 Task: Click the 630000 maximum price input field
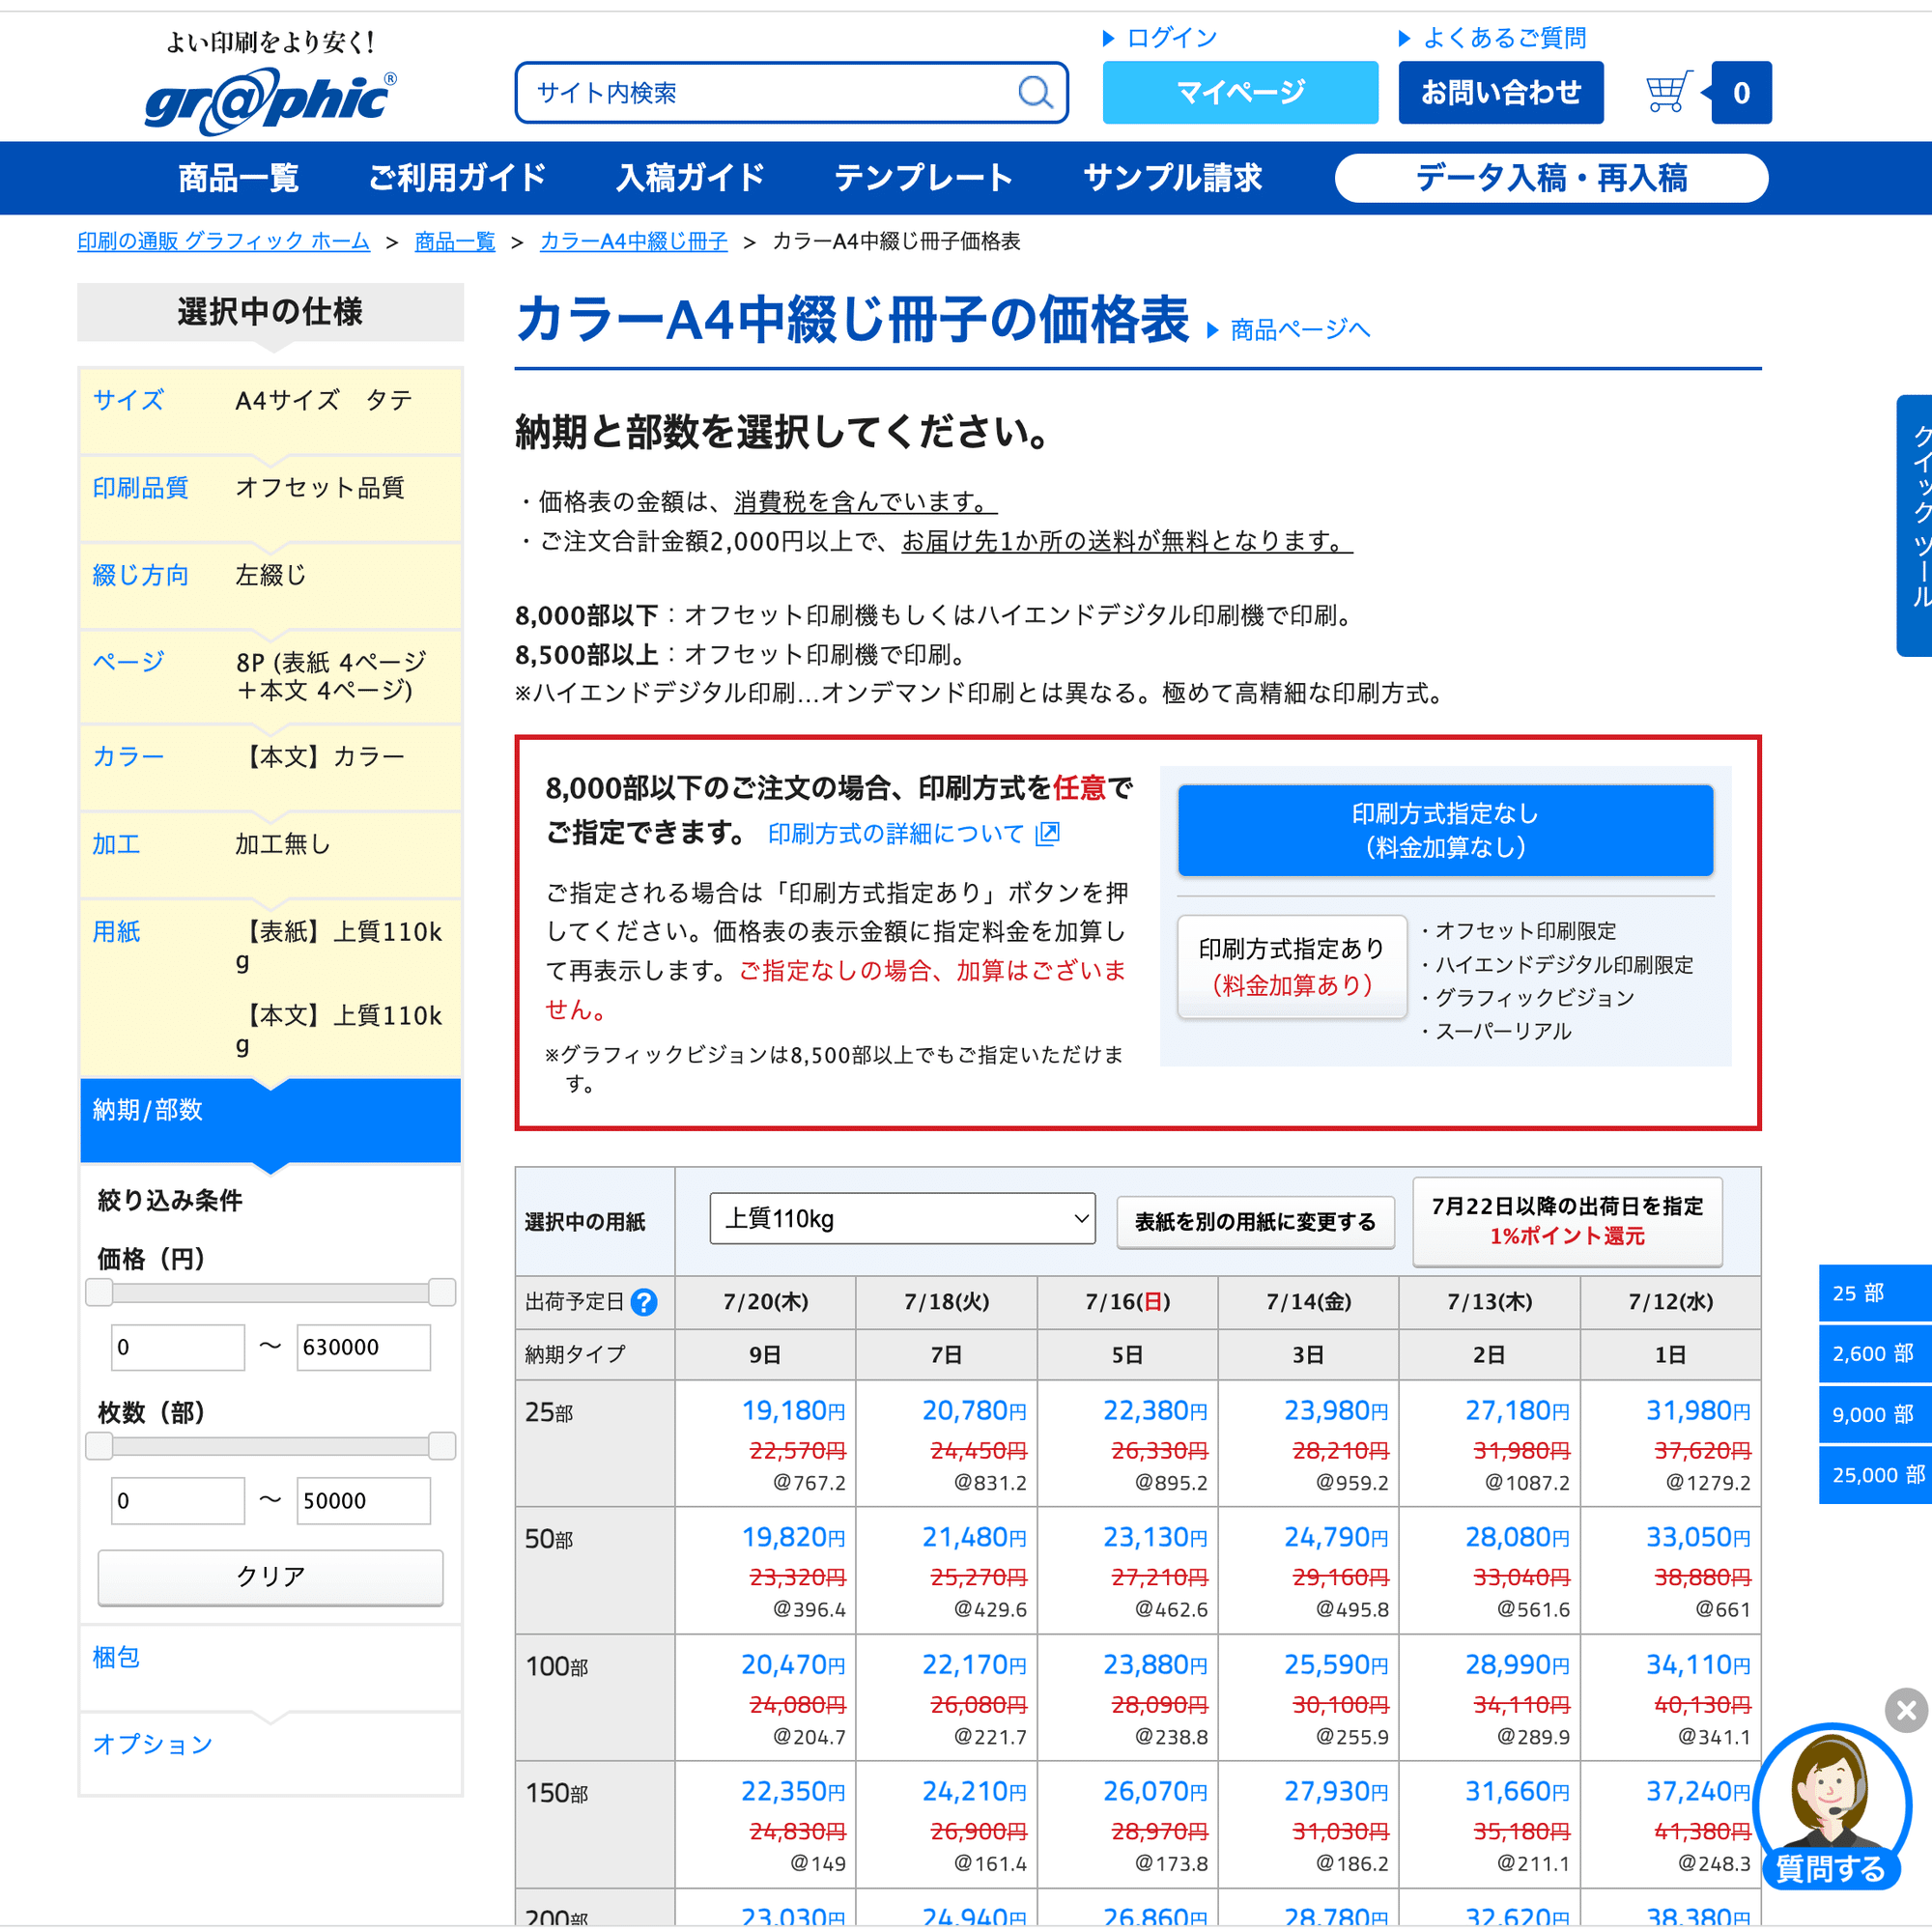click(x=362, y=1347)
